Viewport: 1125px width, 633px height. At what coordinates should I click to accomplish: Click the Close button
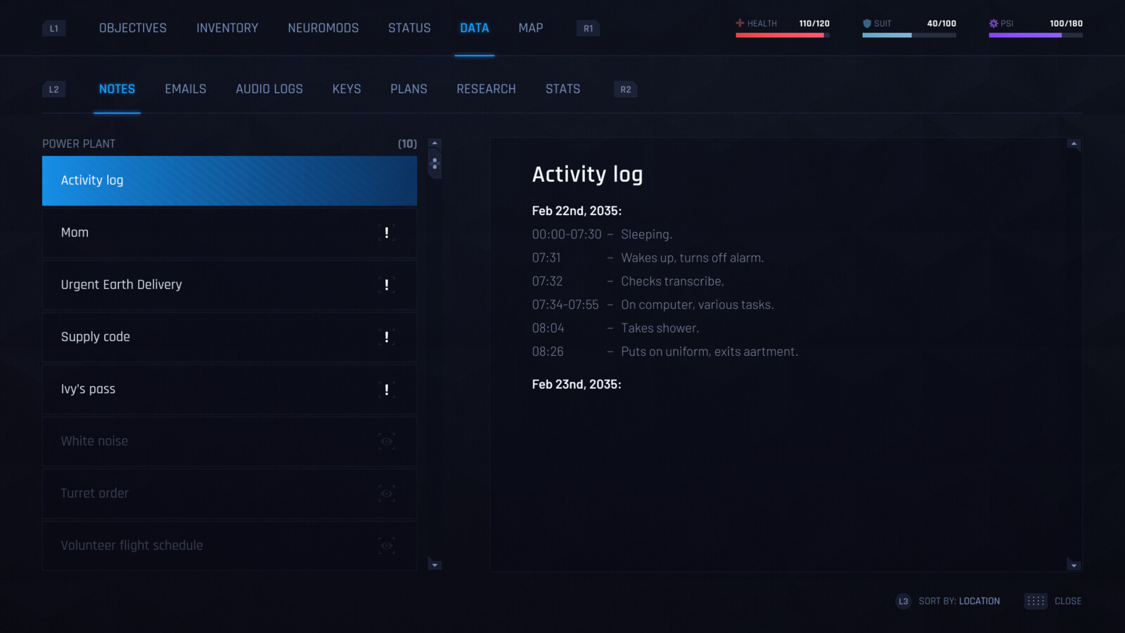click(1068, 601)
